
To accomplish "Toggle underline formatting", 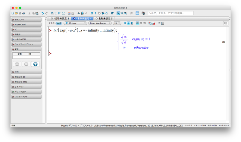I will (132, 23).
